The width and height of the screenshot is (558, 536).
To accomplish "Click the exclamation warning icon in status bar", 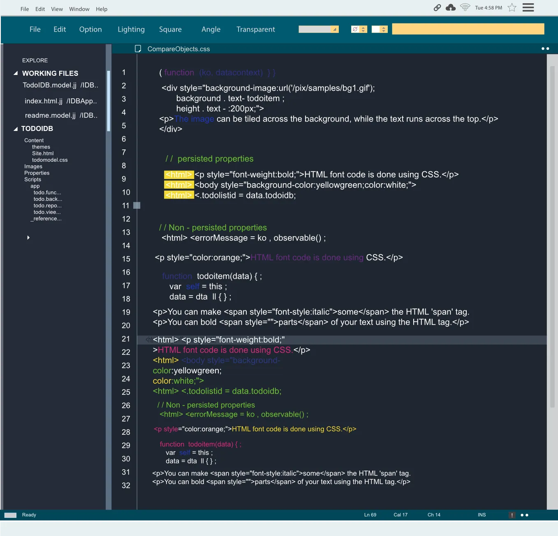I will [512, 515].
